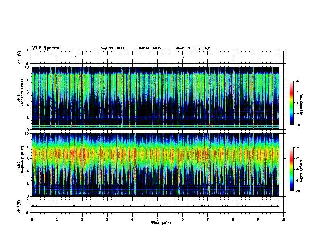
Task: Click time axis tick label "2"
Action: pos(82,219)
